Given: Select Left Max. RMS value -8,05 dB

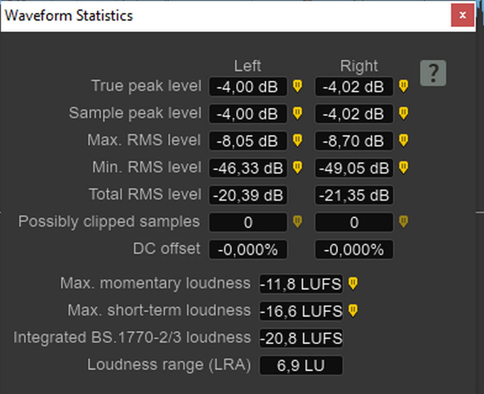Looking at the screenshot, I should point(248,141).
